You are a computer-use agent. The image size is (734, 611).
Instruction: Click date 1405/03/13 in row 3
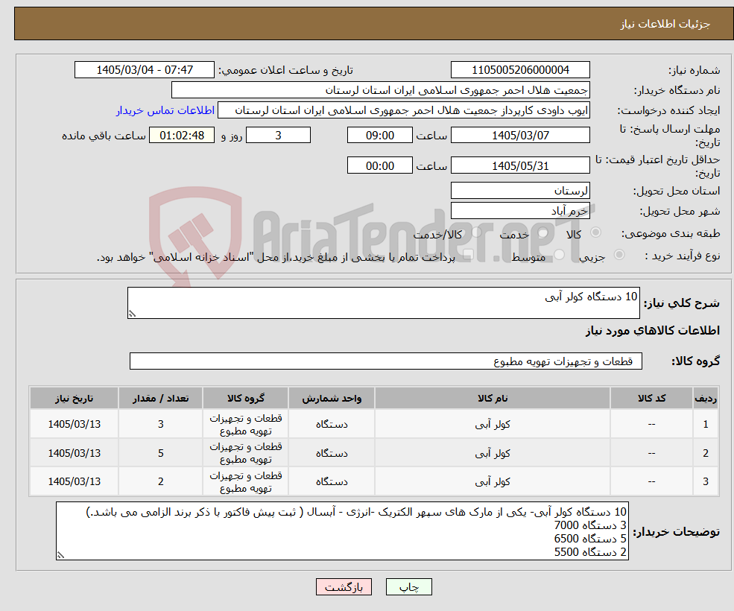pyautogui.click(x=74, y=481)
